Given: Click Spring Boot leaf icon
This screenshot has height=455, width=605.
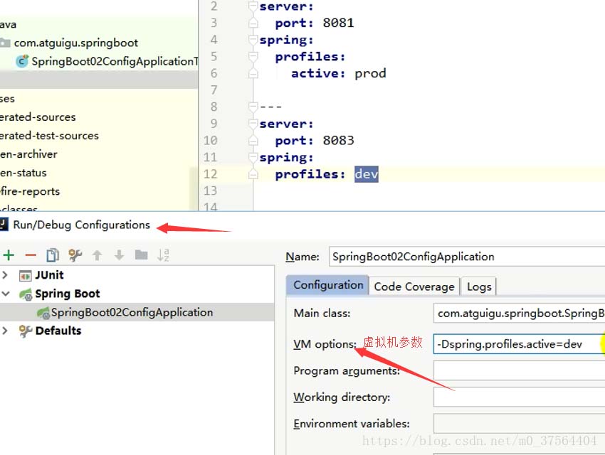Looking at the screenshot, I should (x=26, y=295).
